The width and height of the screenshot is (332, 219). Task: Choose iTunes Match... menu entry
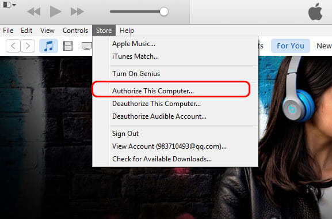[x=175, y=56]
